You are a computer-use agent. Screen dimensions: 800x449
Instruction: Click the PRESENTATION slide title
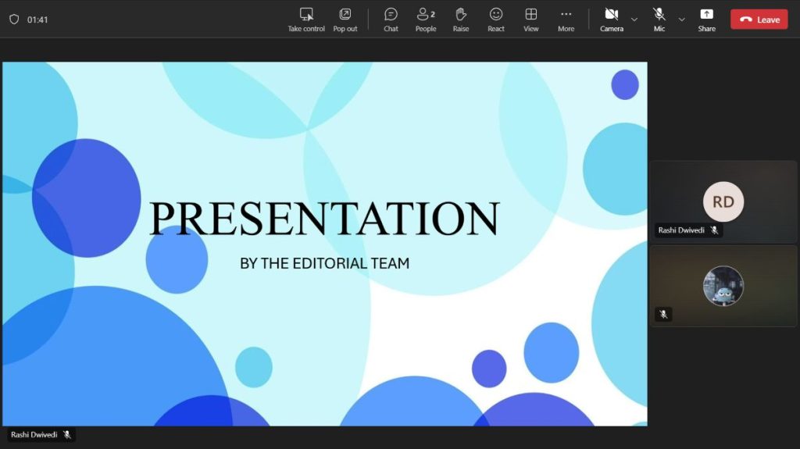pos(324,219)
